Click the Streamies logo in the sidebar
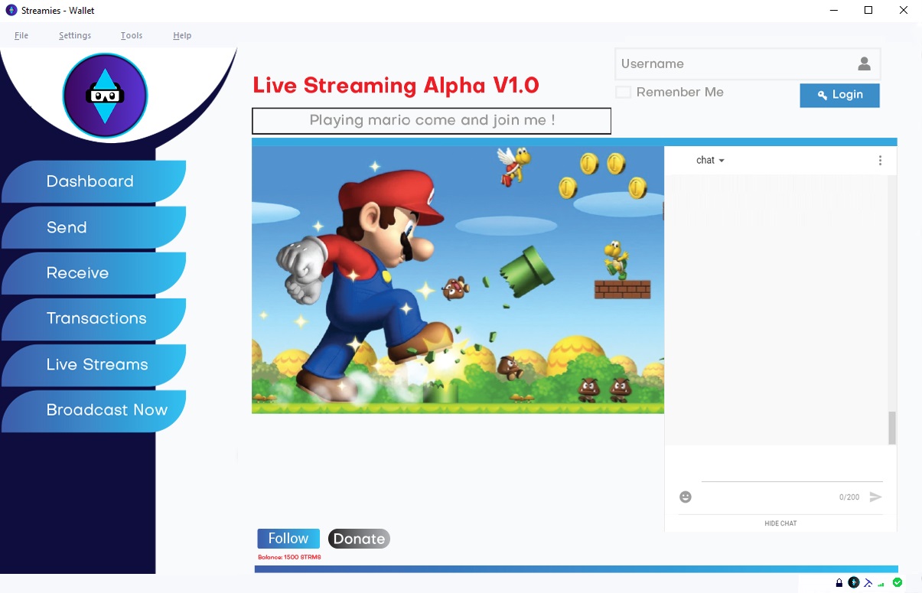 (105, 96)
